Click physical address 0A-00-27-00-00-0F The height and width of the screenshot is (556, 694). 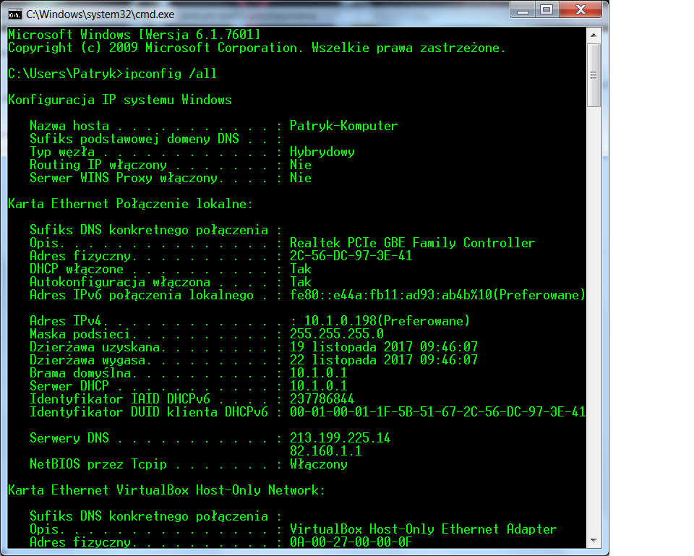(x=351, y=542)
